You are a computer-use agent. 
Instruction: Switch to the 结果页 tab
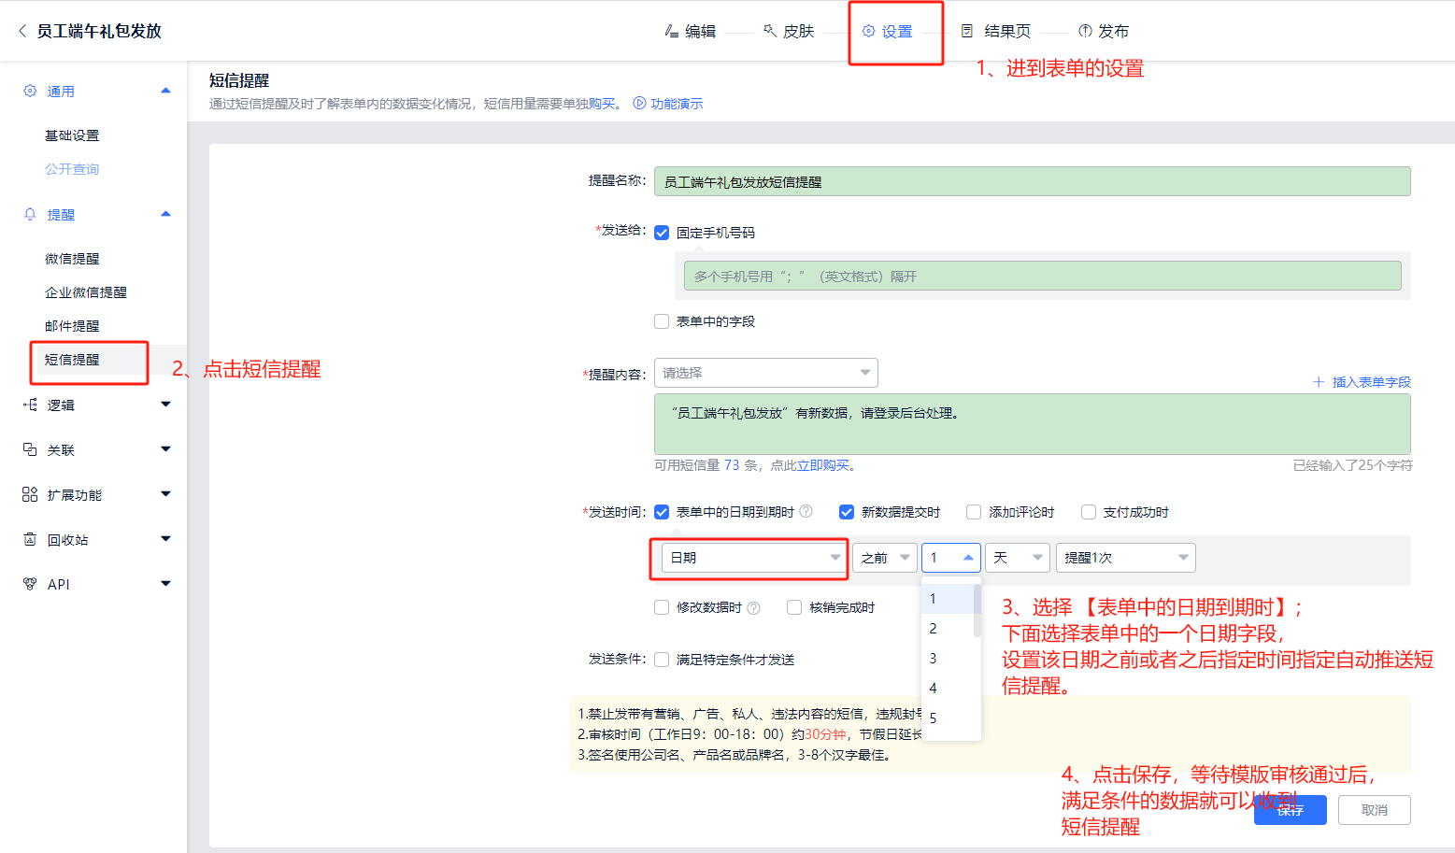996,31
